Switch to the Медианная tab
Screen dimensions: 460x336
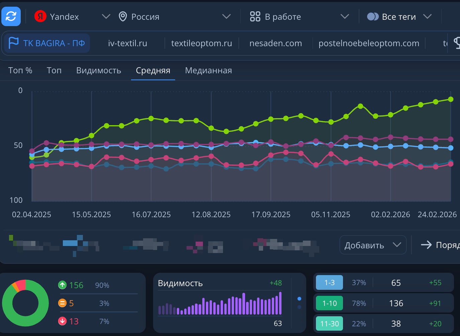tap(208, 70)
